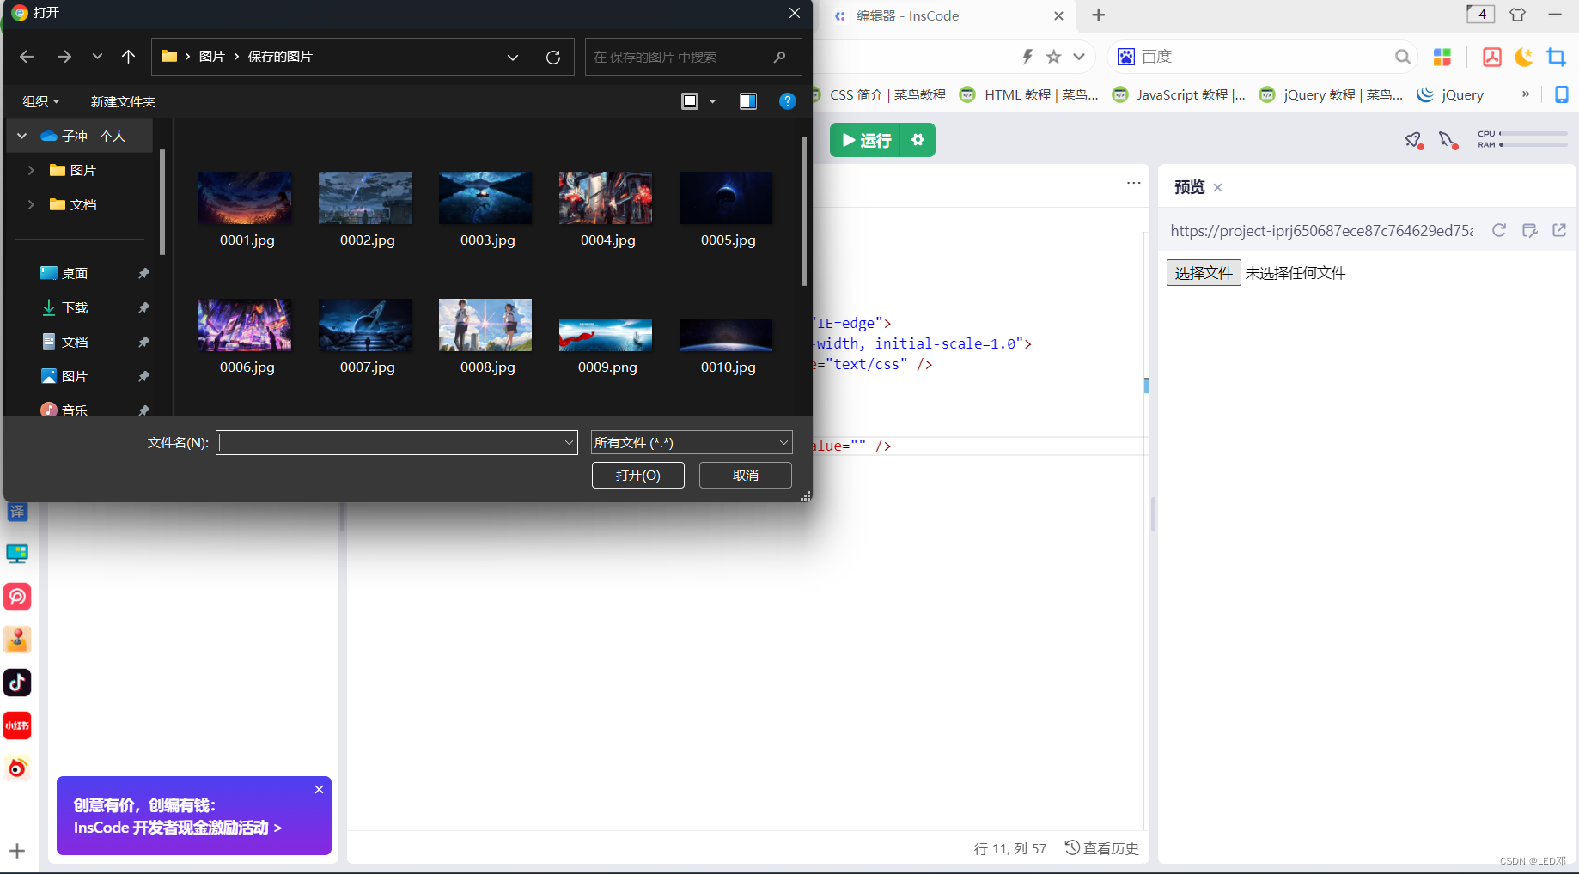This screenshot has height=874, width=1579.
Task: Collapse the 子冲 - 个人 OneDrive node
Action: click(x=22, y=136)
